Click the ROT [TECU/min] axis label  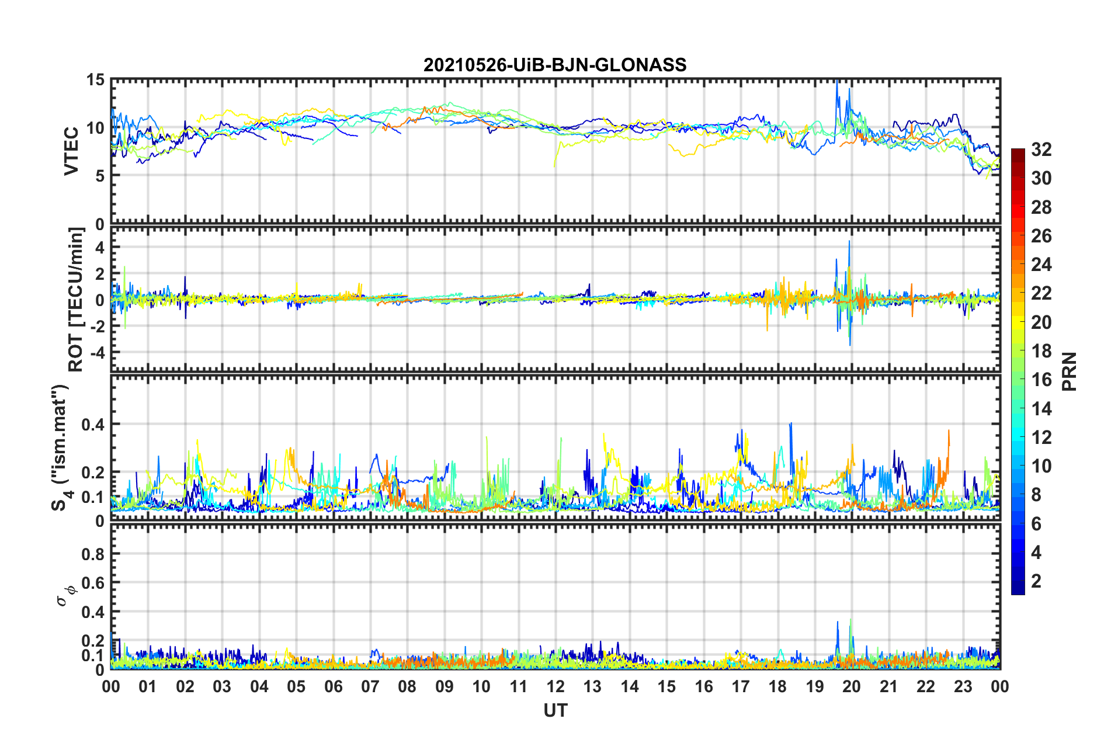coord(76,300)
